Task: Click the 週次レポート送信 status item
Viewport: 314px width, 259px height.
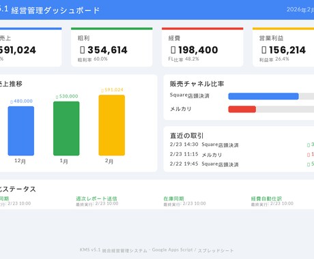Action: (96, 198)
